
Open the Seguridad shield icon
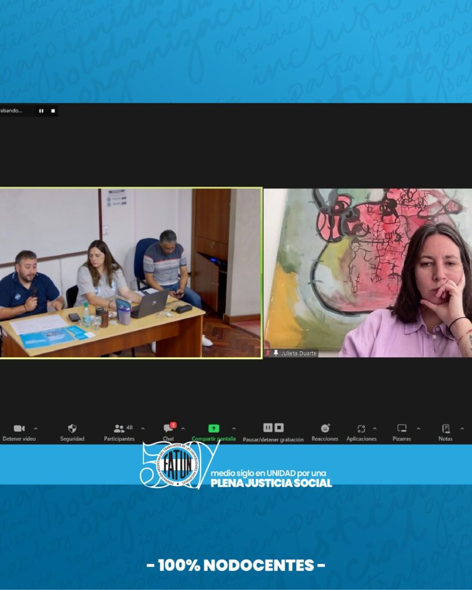click(x=72, y=429)
